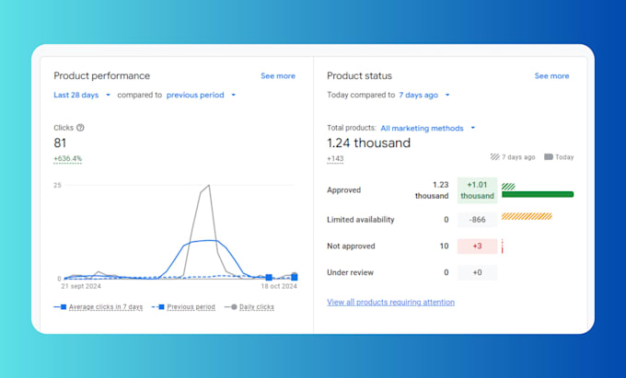Click the +3 Not approved change badge
Image resolution: width=626 pixels, height=378 pixels.
click(x=477, y=246)
